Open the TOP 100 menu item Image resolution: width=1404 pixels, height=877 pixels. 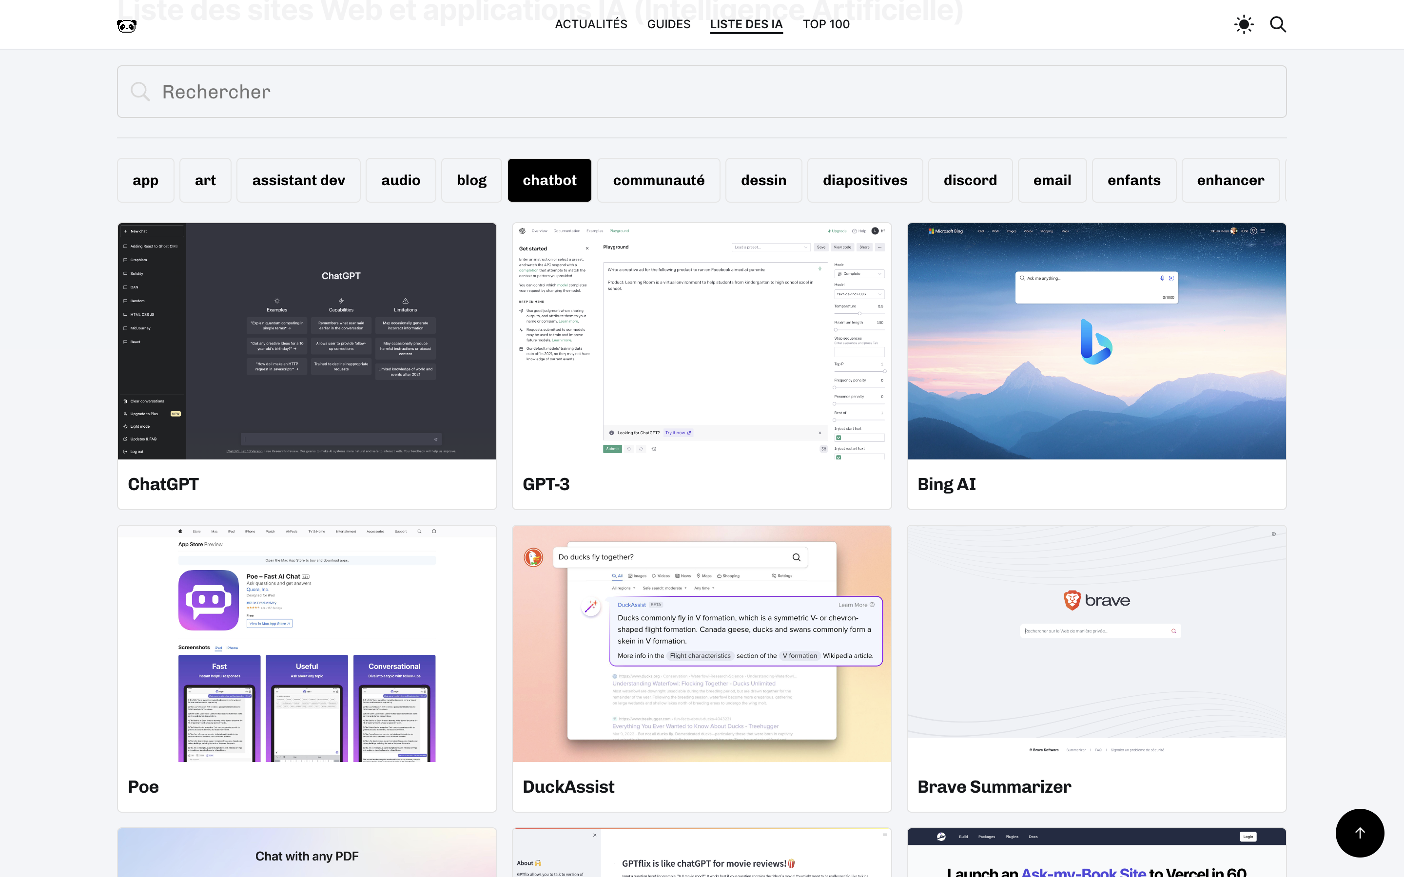point(826,24)
